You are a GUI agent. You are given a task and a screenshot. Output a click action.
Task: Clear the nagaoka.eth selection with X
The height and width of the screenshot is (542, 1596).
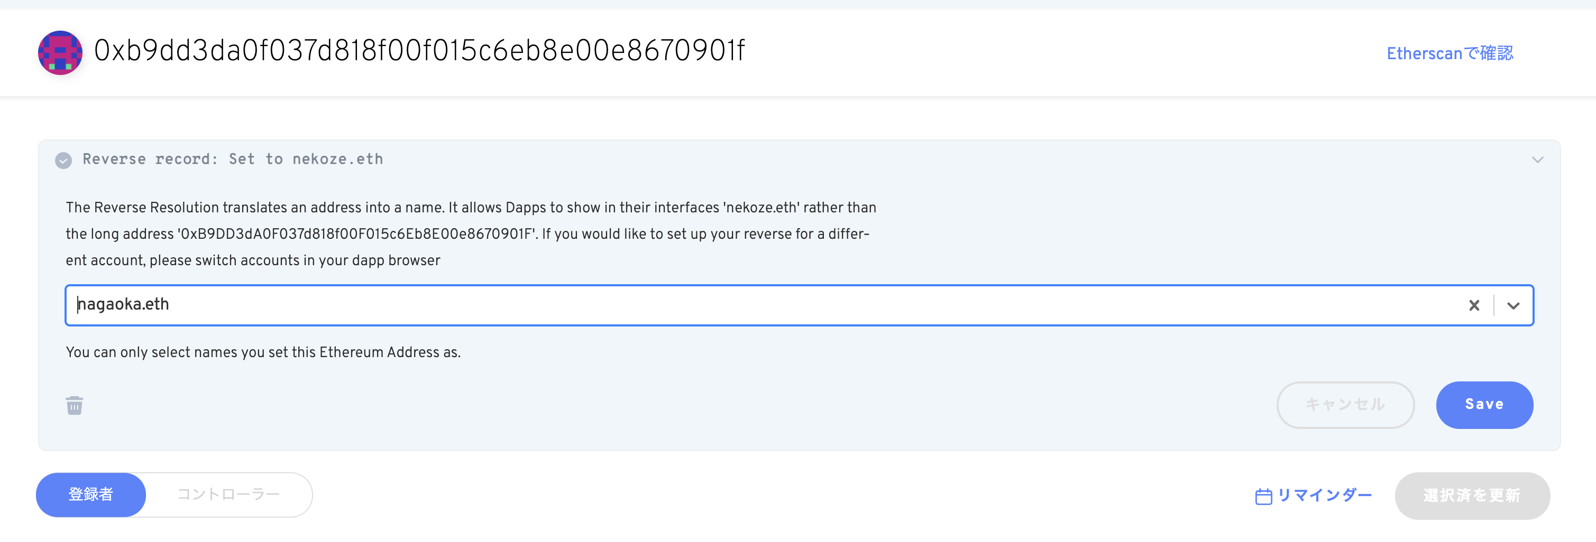point(1474,305)
